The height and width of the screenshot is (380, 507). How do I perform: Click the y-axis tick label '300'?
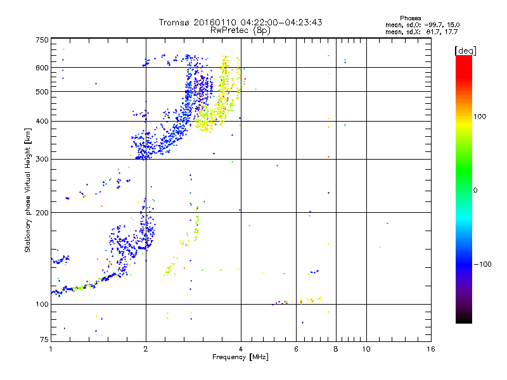point(42,160)
